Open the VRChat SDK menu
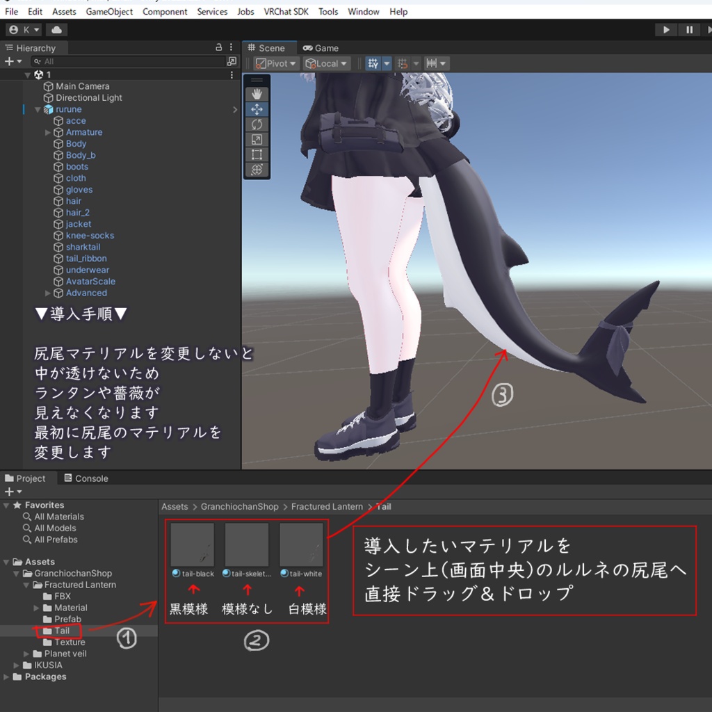The image size is (712, 712). (286, 12)
